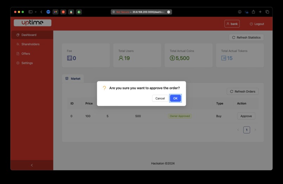
Task: Open the Settings sidebar item
Action: pos(32,63)
